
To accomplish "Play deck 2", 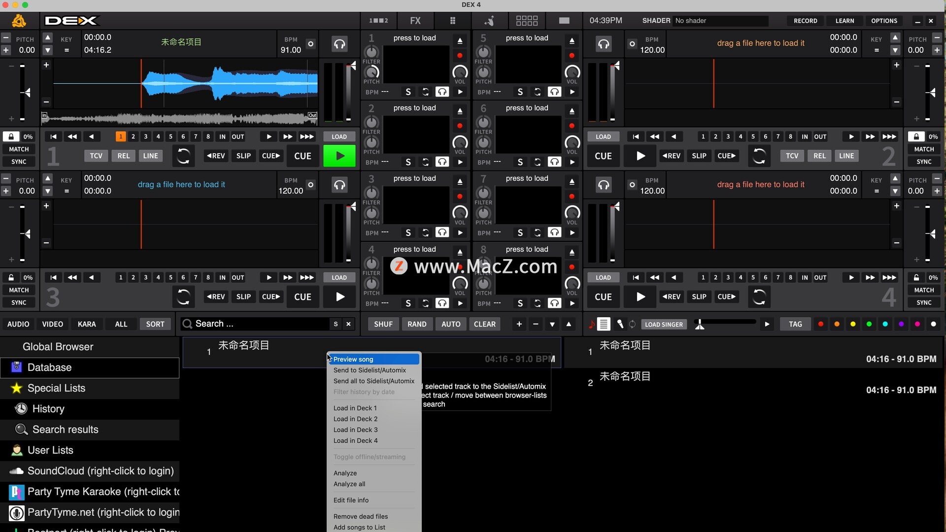I will pyautogui.click(x=641, y=156).
